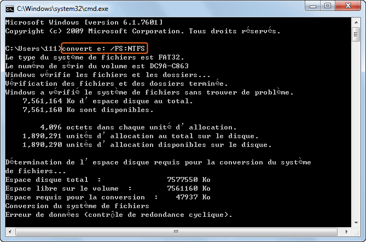
Task: Click the horizontal scrollbar left arrow
Action: tap(10, 232)
